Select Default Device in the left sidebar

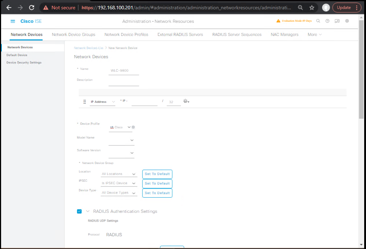(x=17, y=55)
